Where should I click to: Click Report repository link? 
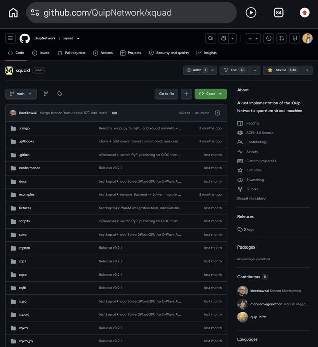click(x=251, y=199)
